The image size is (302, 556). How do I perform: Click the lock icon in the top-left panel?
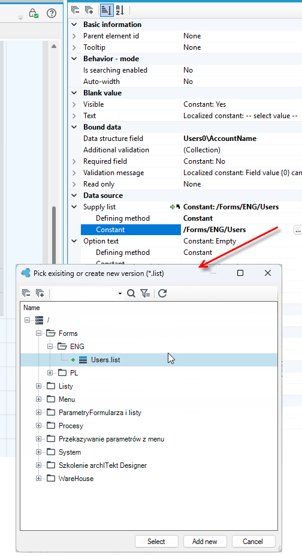pyautogui.click(x=34, y=13)
